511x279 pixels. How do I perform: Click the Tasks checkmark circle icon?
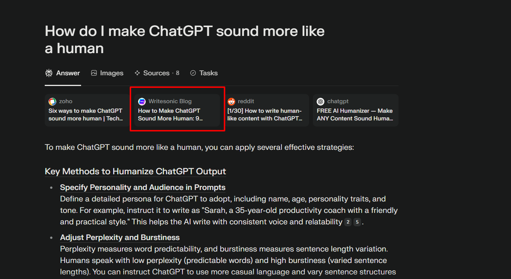193,73
